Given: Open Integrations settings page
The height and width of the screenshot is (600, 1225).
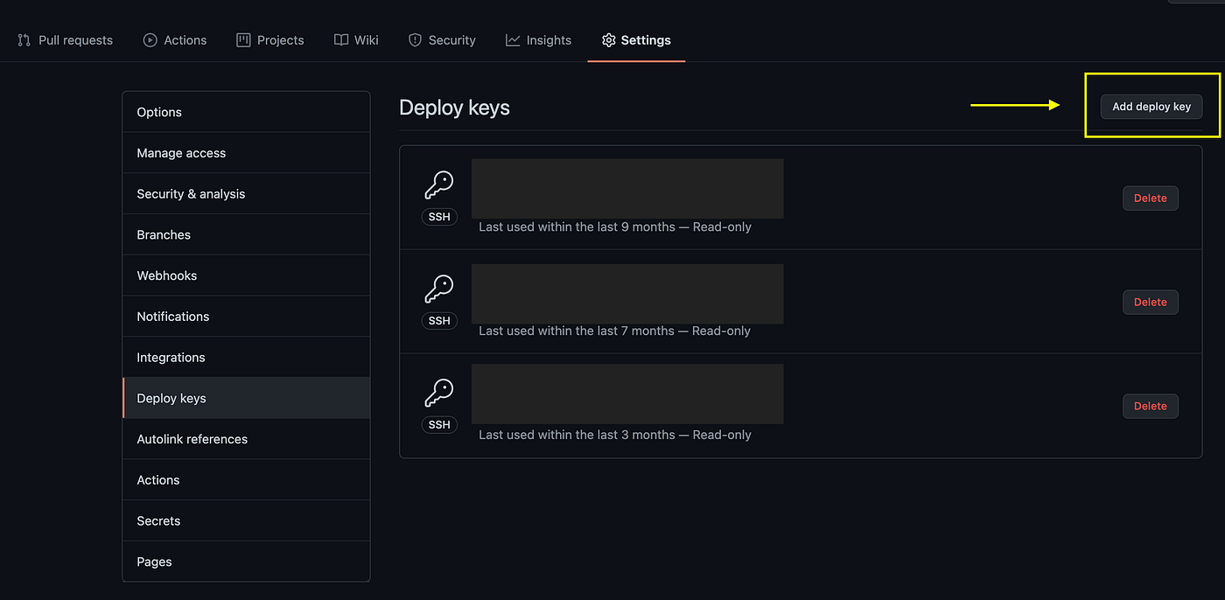Looking at the screenshot, I should (x=246, y=358).
